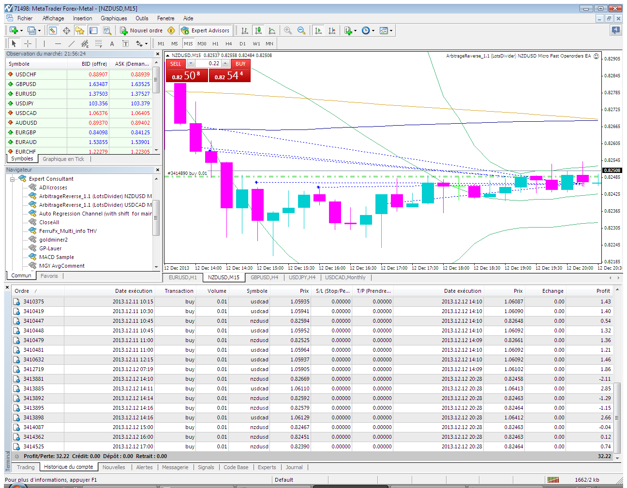This screenshot has height=488, width=627.
Task: Switch chart to MN timeframe
Action: [269, 43]
